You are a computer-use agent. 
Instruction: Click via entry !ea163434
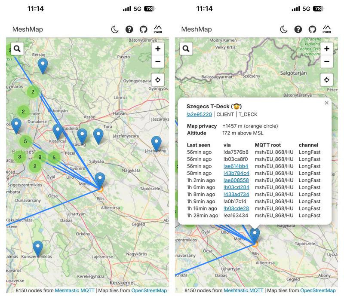(236, 215)
